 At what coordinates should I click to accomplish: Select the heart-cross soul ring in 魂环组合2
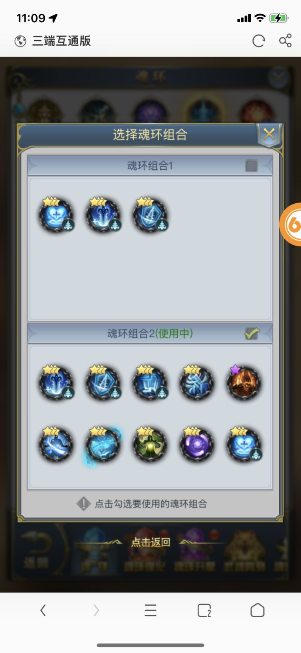click(244, 444)
